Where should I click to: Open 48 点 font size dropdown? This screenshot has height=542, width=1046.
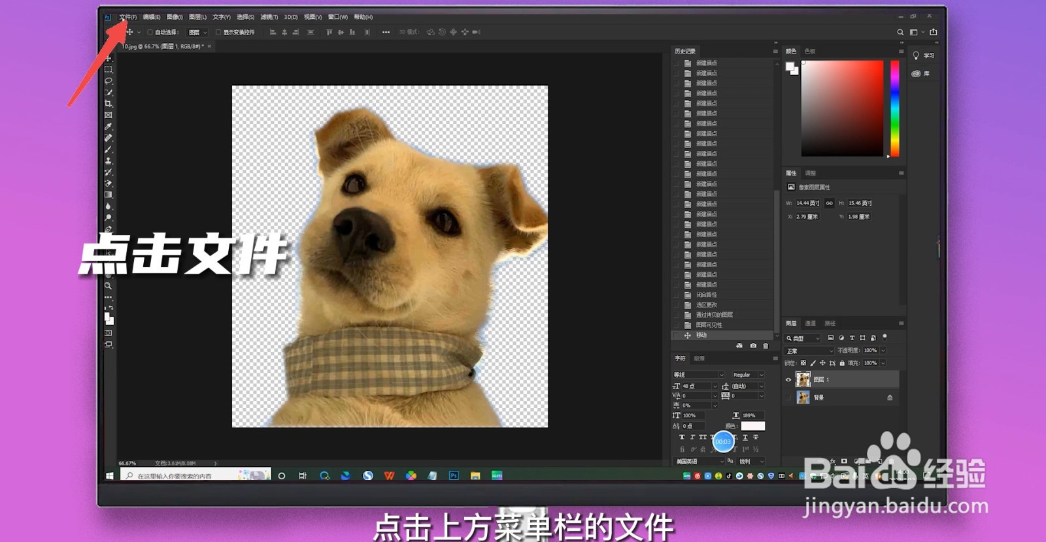pos(716,387)
